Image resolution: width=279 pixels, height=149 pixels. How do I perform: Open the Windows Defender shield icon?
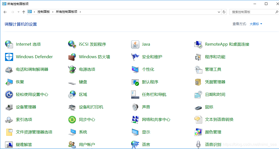pyautogui.click(x=9, y=57)
